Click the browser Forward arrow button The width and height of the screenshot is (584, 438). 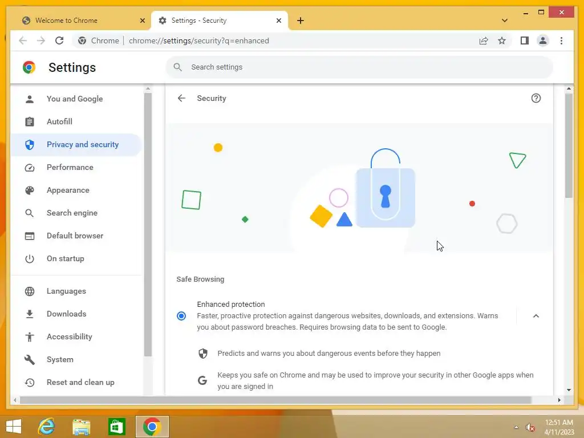coord(41,40)
